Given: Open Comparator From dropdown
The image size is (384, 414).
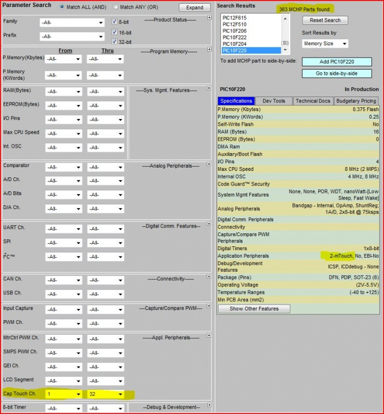Looking at the screenshot, I should [x=64, y=168].
